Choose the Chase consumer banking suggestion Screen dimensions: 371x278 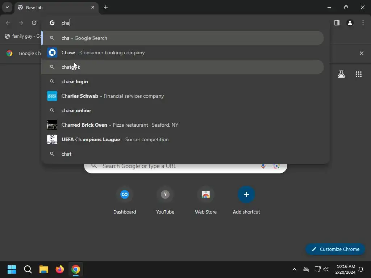coord(183,52)
